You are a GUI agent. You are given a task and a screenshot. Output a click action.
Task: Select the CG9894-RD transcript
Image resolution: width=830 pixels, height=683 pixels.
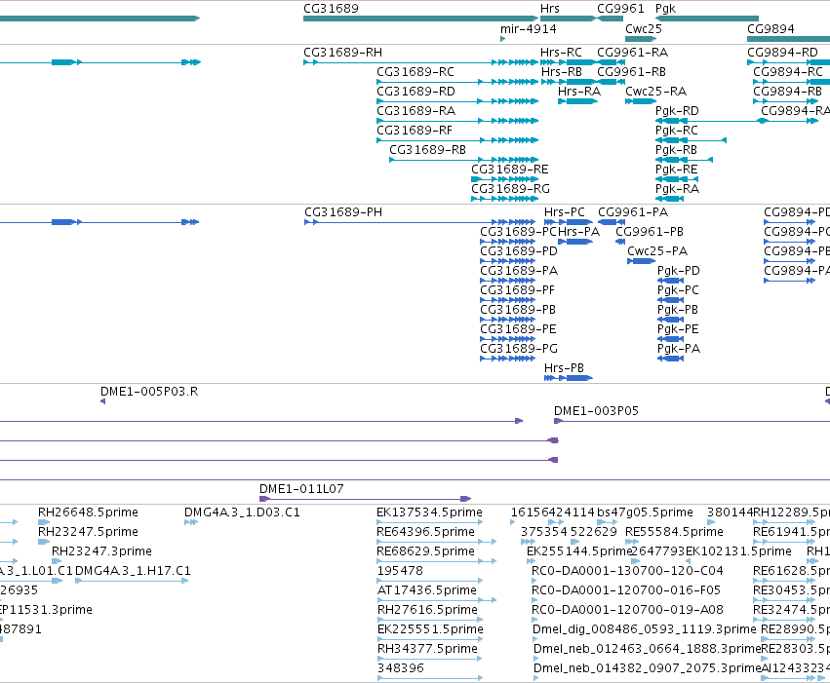click(x=788, y=62)
